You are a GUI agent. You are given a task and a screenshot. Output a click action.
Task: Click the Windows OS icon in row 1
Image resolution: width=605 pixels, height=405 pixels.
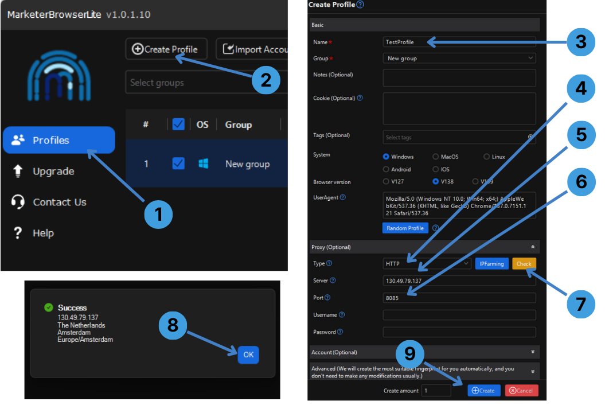click(204, 163)
